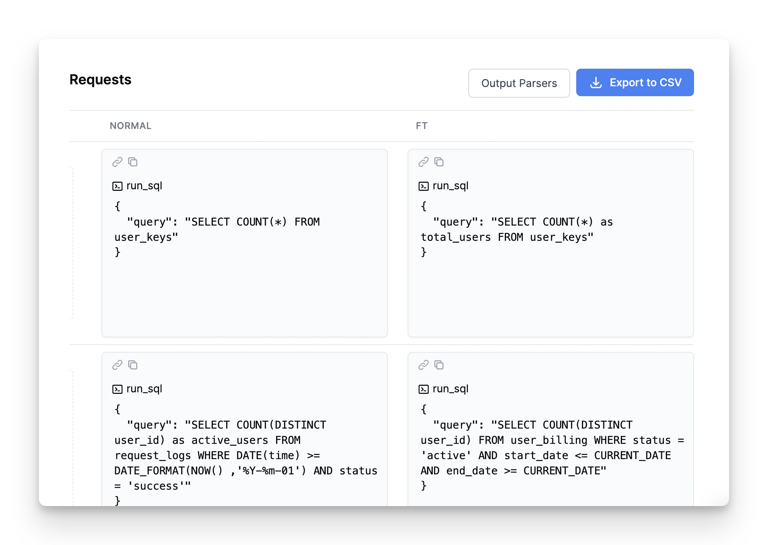The width and height of the screenshot is (768, 545).
Task: Copy the second NORMAL run_sql query
Action: click(x=133, y=365)
